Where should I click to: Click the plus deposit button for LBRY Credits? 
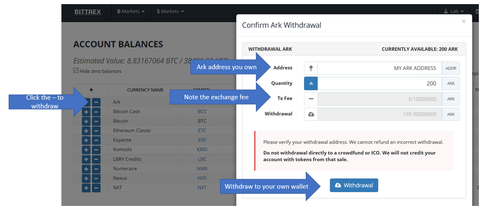[86, 159]
